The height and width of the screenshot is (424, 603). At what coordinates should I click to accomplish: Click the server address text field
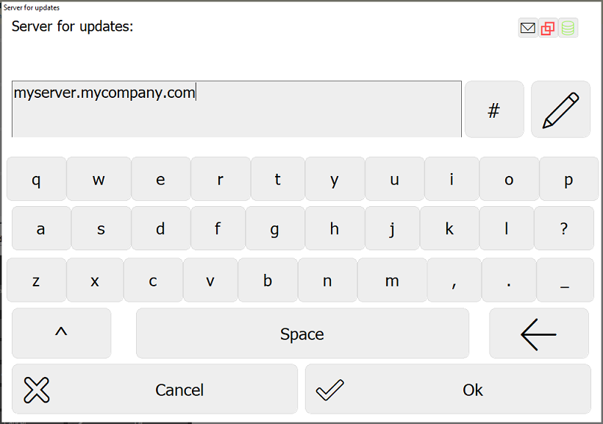(237, 109)
